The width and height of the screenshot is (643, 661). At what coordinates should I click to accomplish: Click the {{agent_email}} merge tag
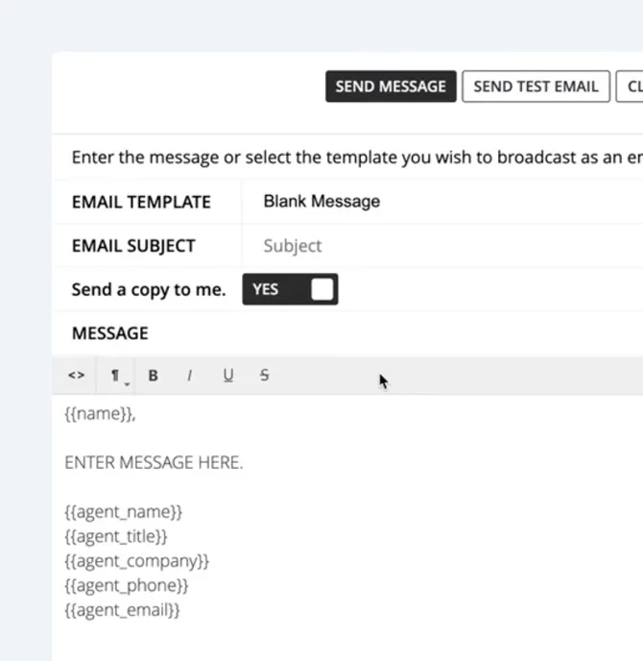(122, 610)
